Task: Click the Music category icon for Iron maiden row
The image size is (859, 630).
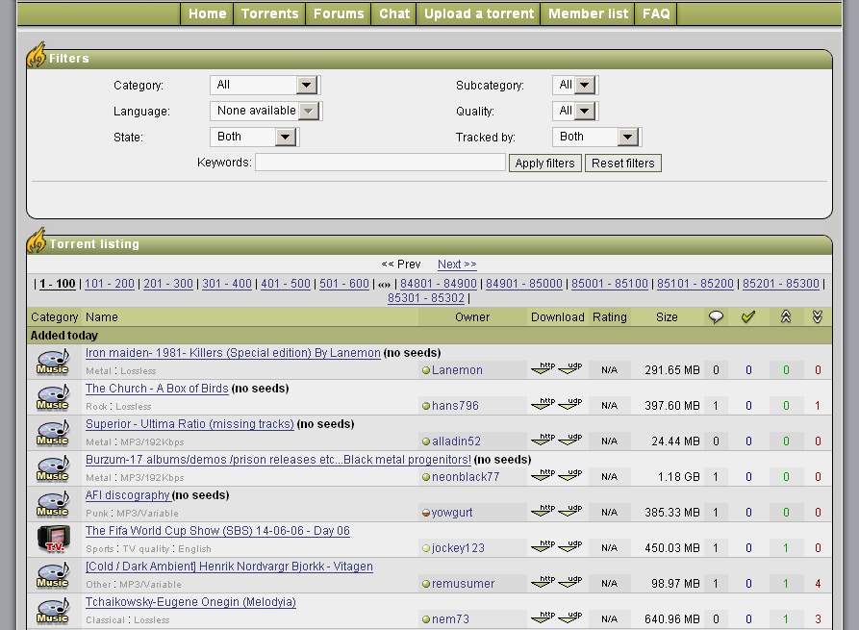Action: [53, 362]
